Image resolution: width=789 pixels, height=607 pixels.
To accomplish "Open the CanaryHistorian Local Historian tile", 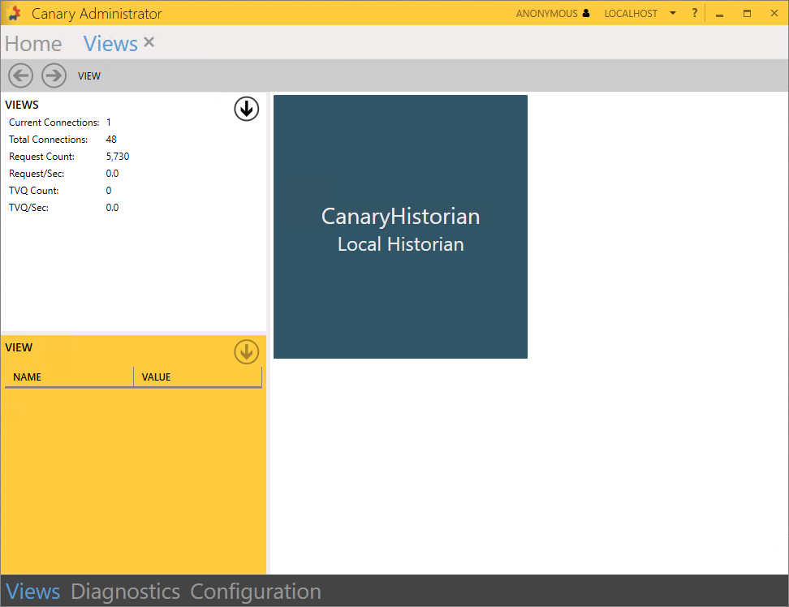I will [400, 227].
